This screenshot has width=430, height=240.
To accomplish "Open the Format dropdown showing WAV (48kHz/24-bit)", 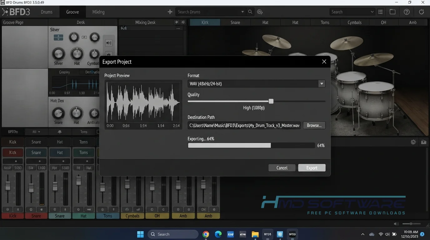I will [257, 84].
